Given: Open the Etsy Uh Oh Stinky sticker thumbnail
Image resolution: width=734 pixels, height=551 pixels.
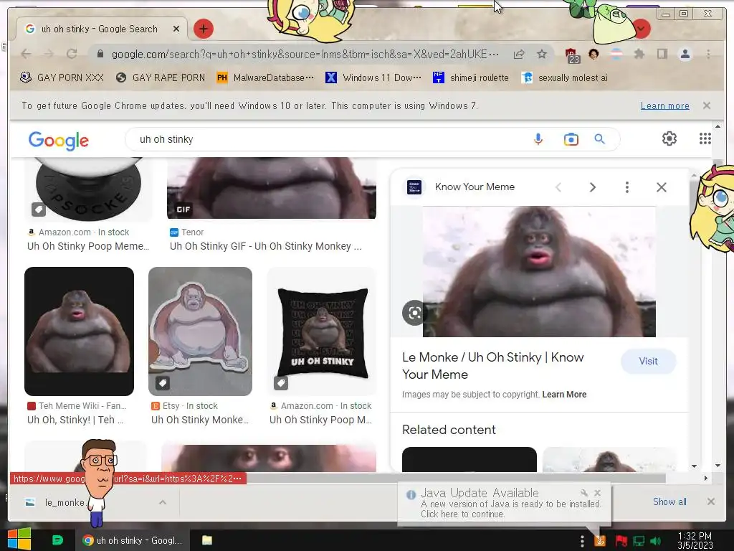Looking at the screenshot, I should click(x=201, y=331).
